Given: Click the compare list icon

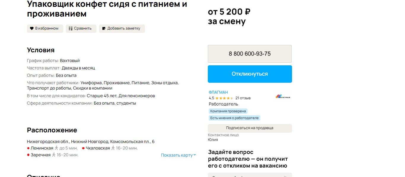Looking at the screenshot, I should coord(71,29).
